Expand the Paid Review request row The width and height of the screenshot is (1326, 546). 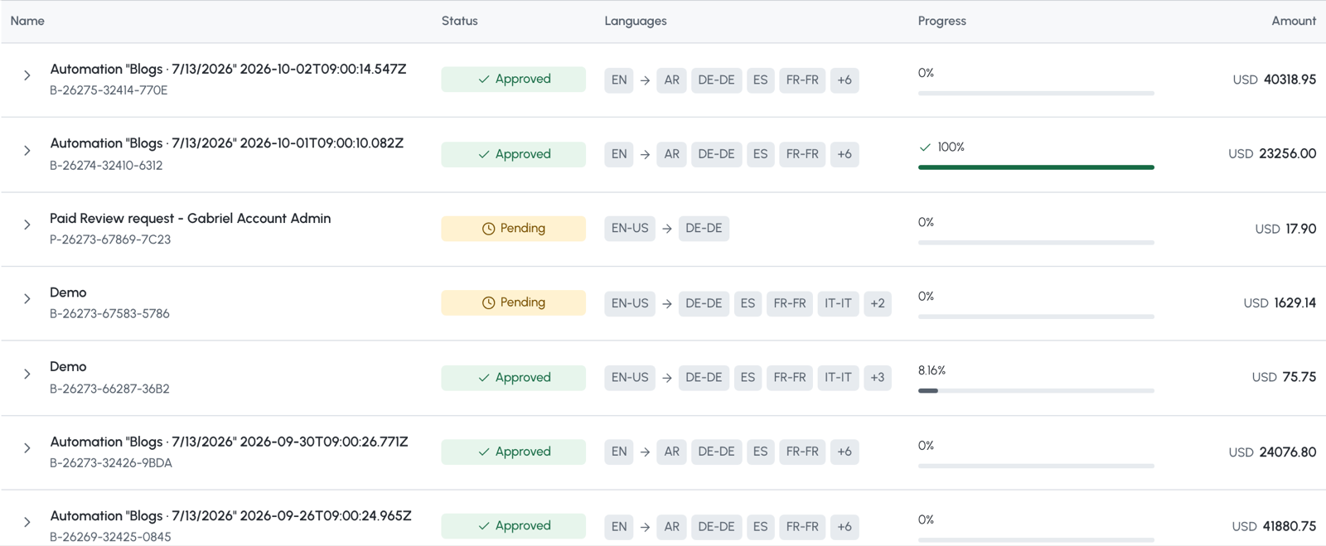click(x=27, y=225)
